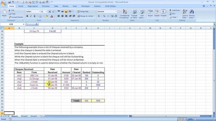Switch to the Insert ribbon tab
The image size is (216, 121).
point(21,6)
